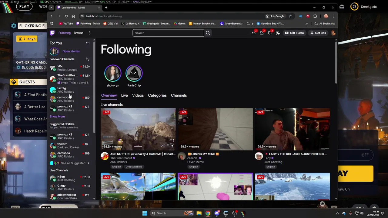This screenshot has width=388, height=218.
Task: Click the Gift Turbo button
Action: coord(294,33)
